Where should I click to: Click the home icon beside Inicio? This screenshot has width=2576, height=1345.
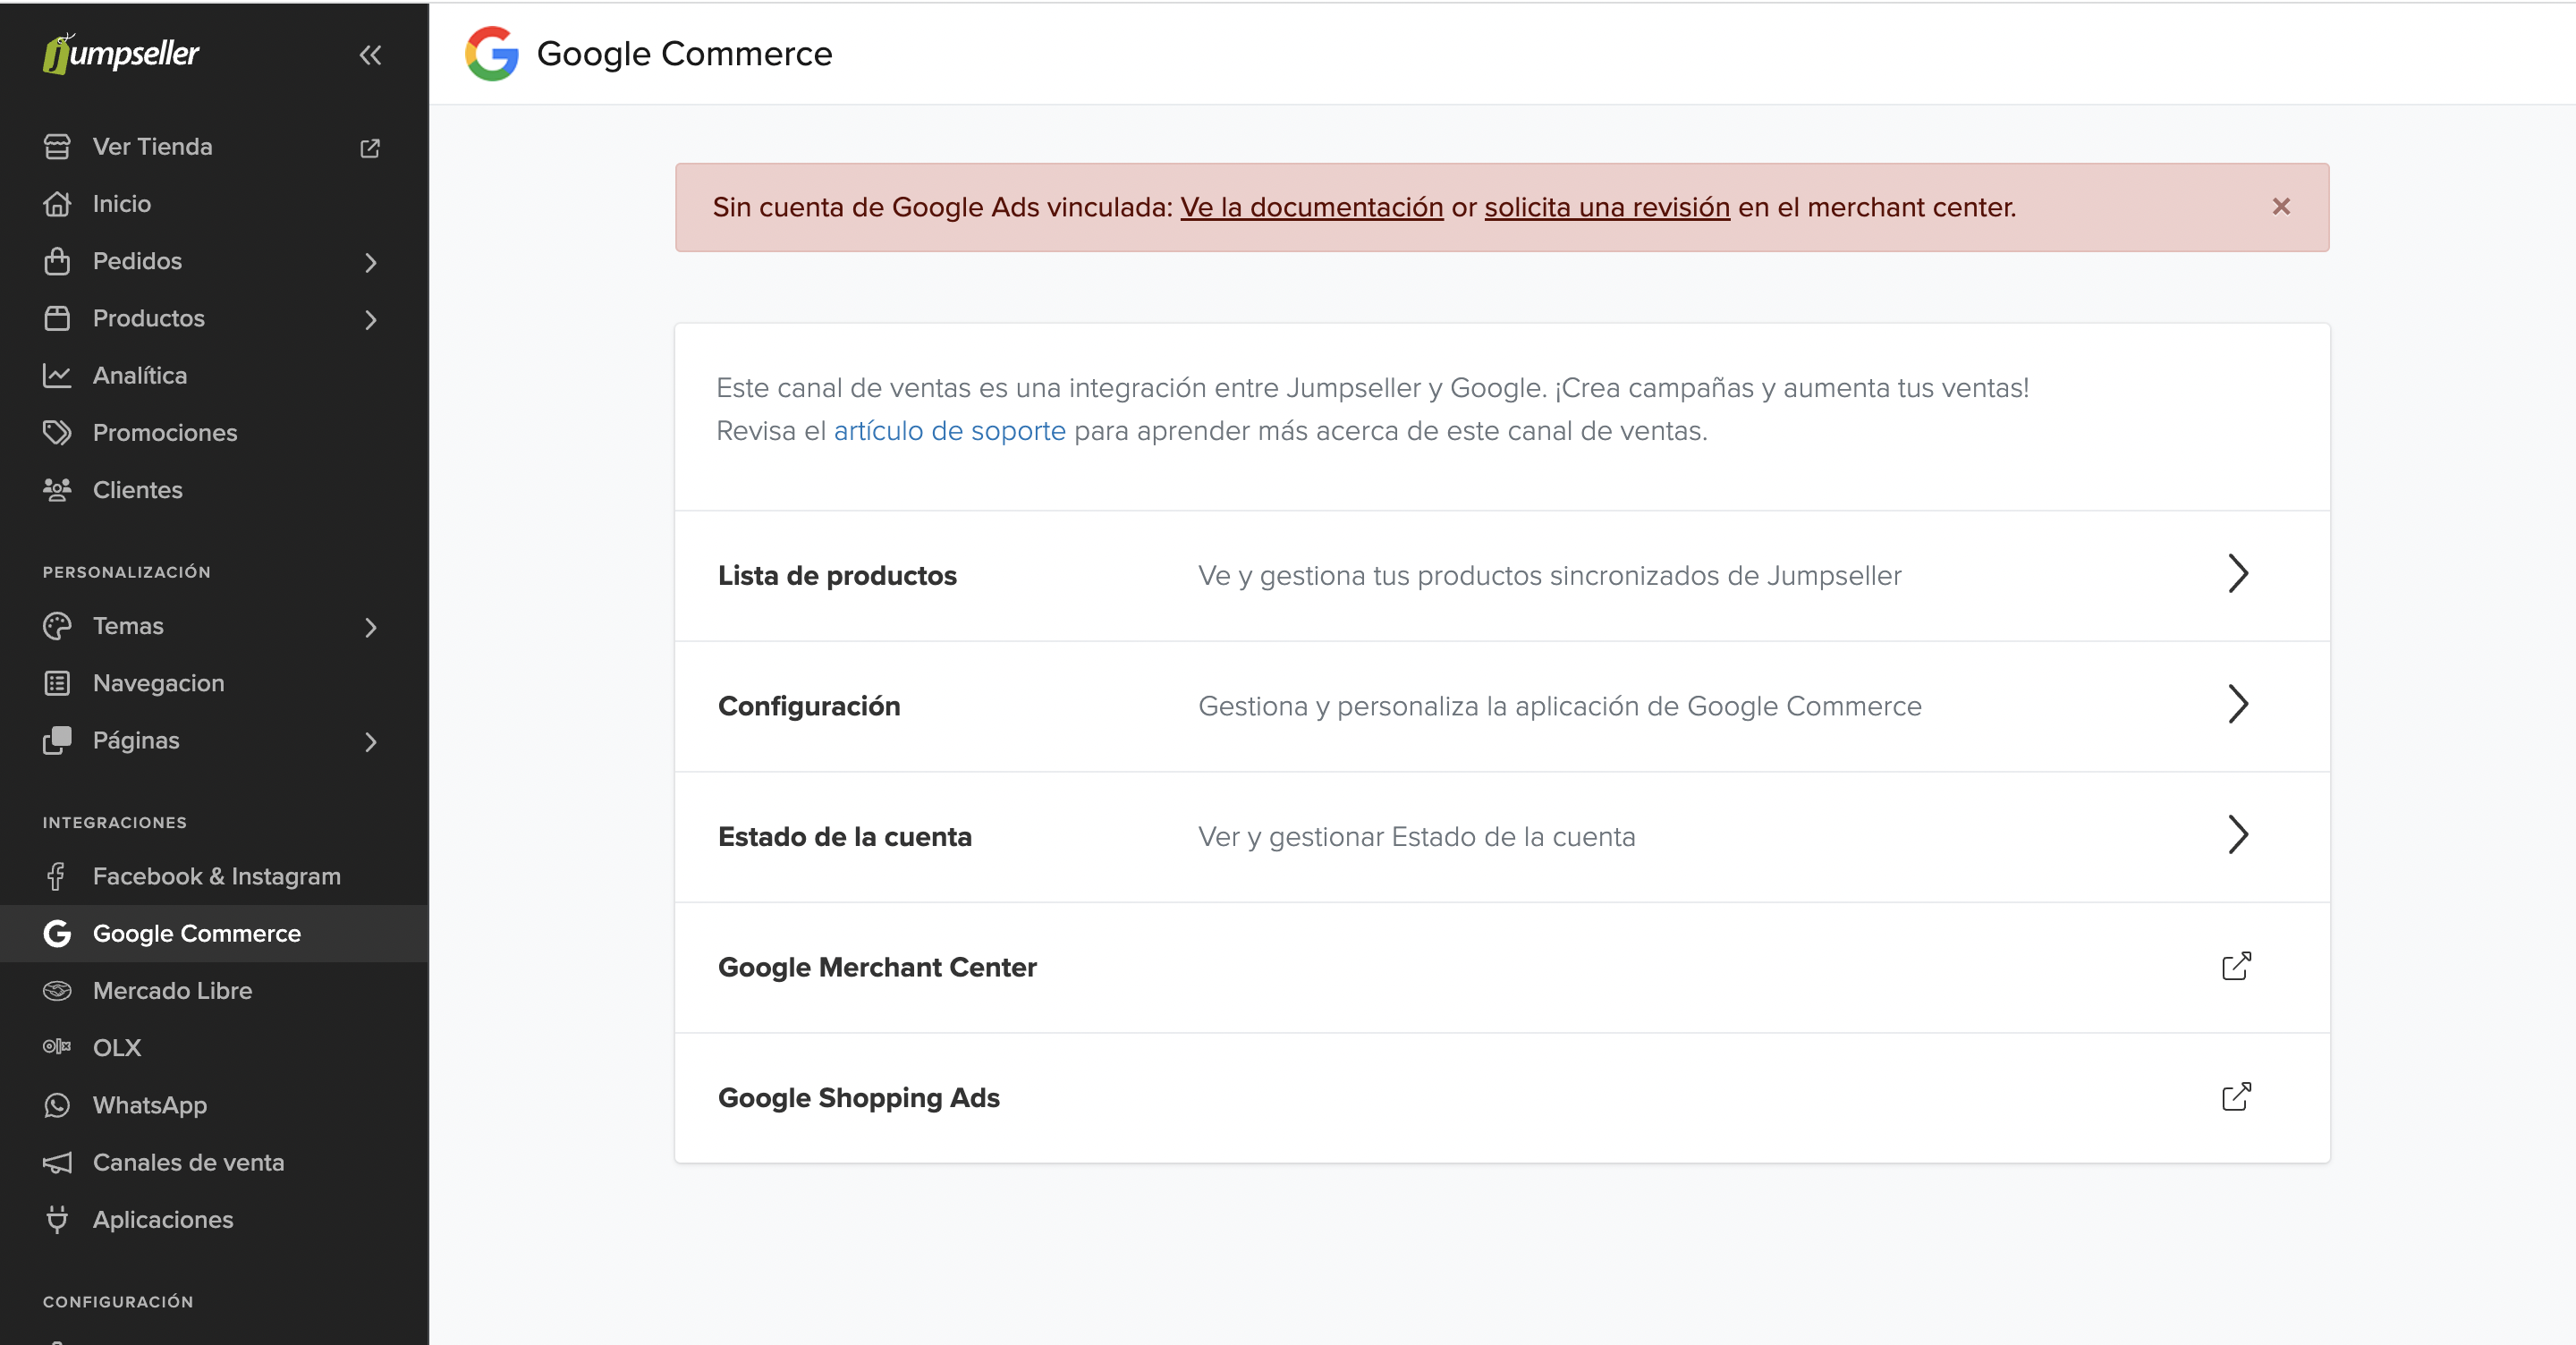point(57,204)
